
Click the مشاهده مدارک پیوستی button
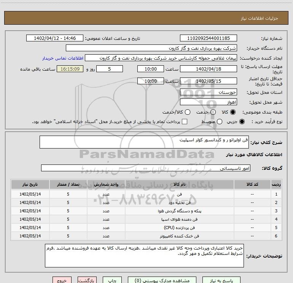(x=162, y=280)
